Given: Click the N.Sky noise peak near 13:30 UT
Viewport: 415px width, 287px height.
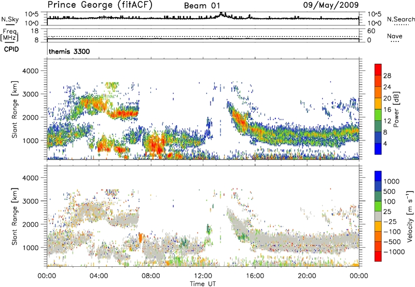Looking at the screenshot, I should pos(222,15).
